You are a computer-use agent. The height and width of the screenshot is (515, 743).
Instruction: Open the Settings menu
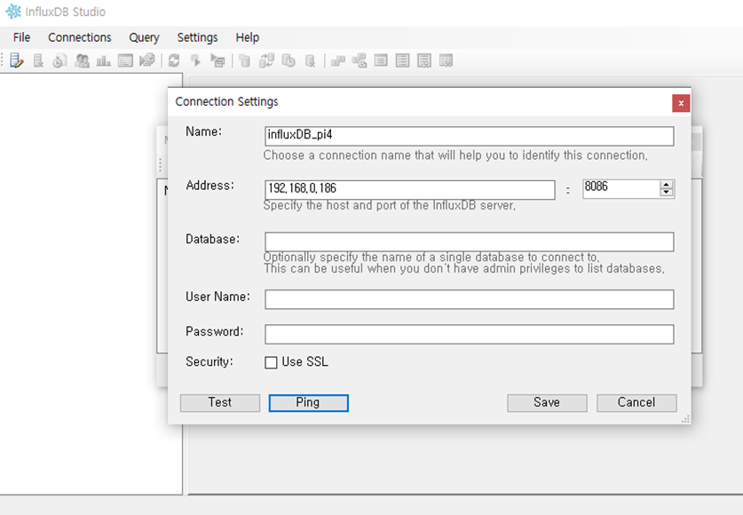198,37
